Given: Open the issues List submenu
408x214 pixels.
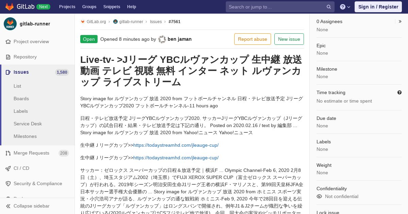Looking at the screenshot, I should tap(17, 86).
